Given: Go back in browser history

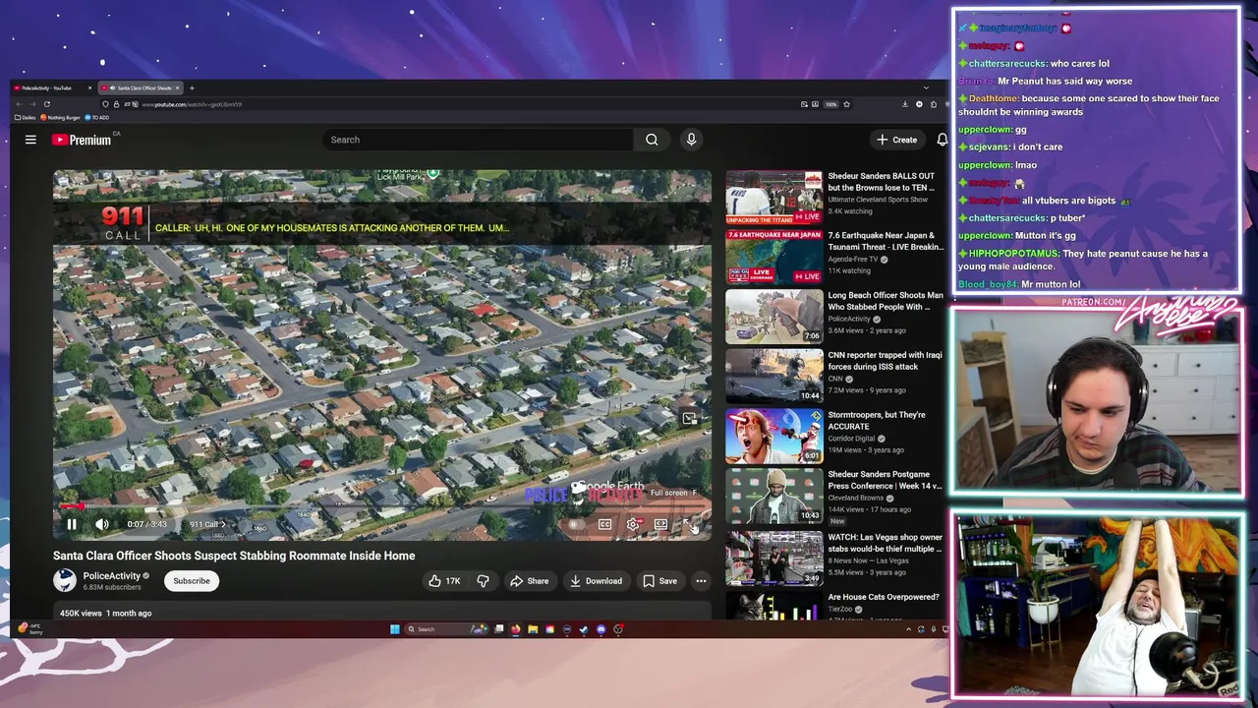Looking at the screenshot, I should click(x=20, y=104).
